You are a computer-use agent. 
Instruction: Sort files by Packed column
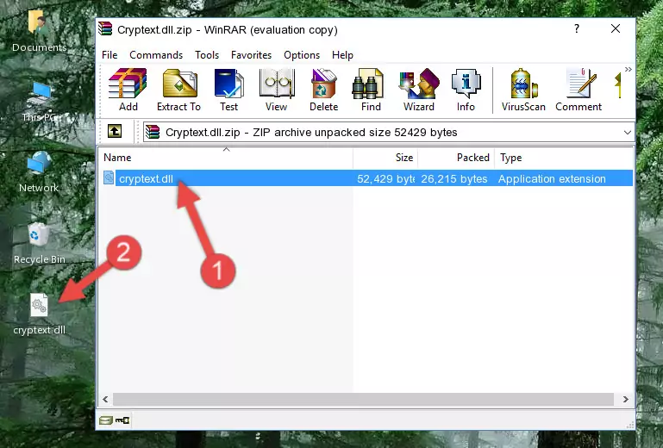pos(456,158)
